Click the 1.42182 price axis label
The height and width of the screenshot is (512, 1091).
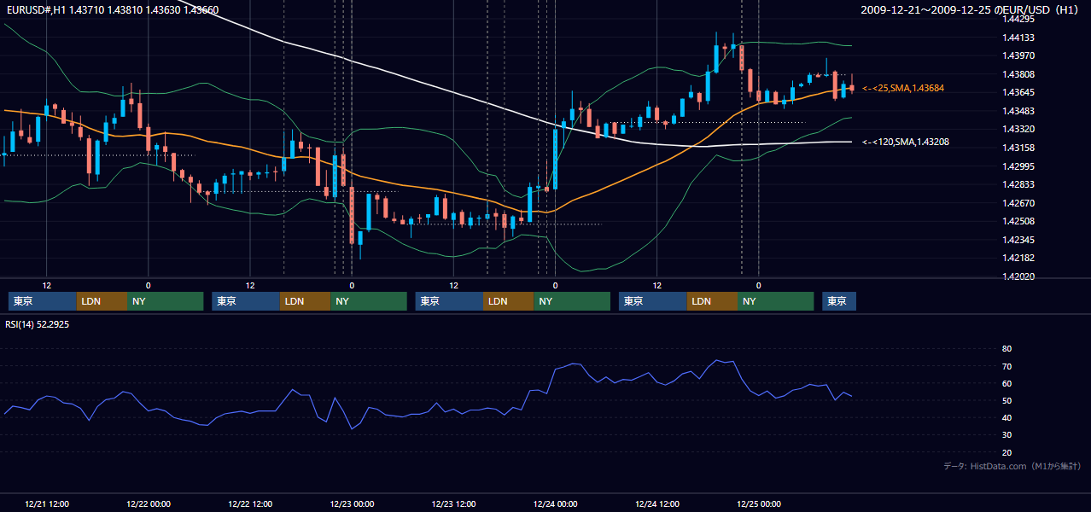tap(1018, 258)
